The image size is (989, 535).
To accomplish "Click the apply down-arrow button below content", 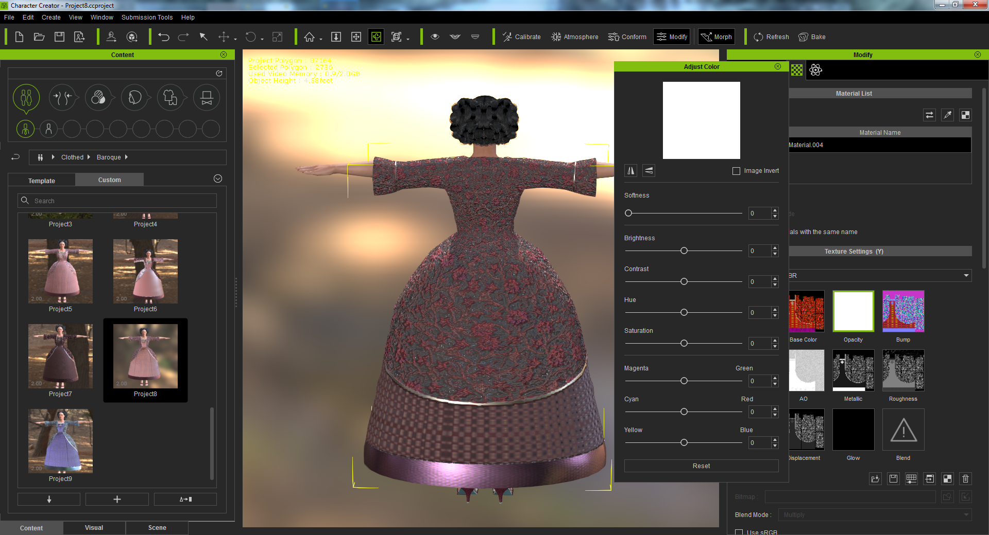I will [x=49, y=500].
